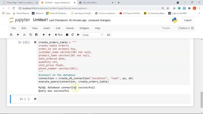Cut selected cells with the scissors icon
The width and height of the screenshot is (203, 114).
25,35
